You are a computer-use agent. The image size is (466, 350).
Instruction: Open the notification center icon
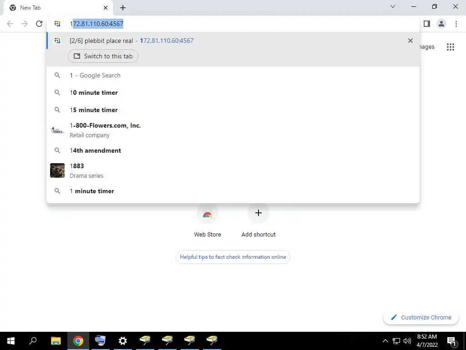pyautogui.click(x=451, y=341)
